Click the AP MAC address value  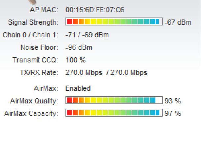(x=95, y=10)
